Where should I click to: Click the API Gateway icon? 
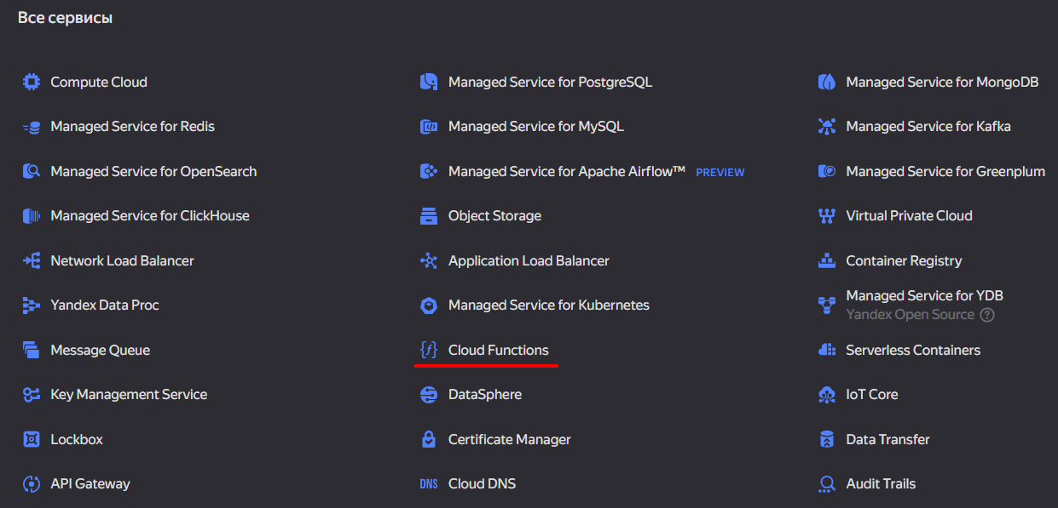(x=32, y=484)
